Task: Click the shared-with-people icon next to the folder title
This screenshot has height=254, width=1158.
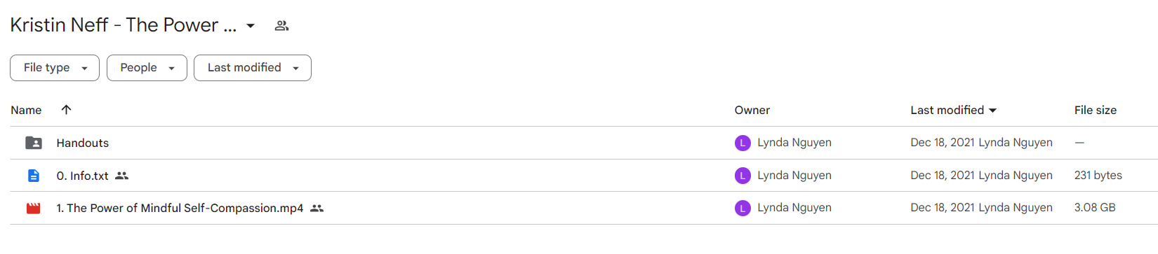Action: 281,26
